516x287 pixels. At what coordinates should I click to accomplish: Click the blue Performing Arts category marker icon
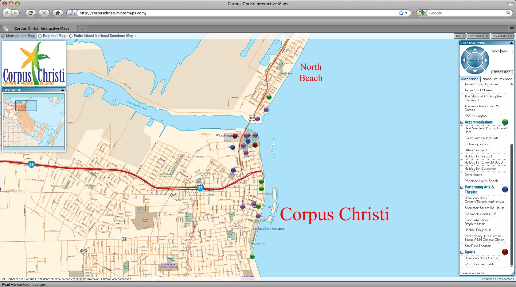point(505,189)
